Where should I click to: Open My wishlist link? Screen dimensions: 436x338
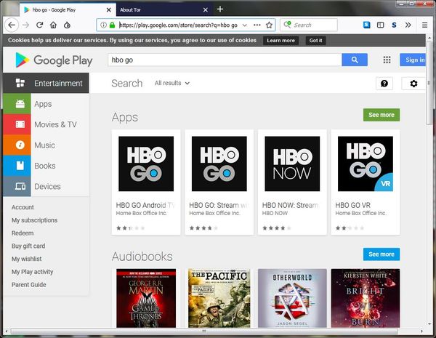(26, 259)
